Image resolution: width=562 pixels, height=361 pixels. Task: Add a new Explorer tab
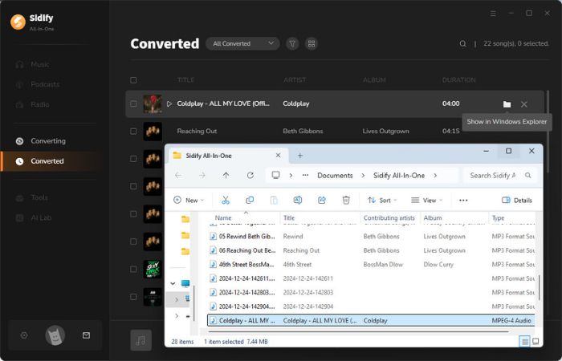(x=300, y=156)
